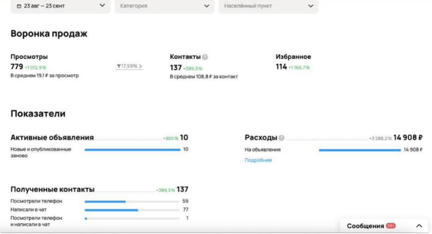The image size is (432, 234).
Task: Click the Избранное value 114
Action: pos(281,67)
